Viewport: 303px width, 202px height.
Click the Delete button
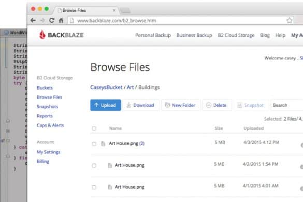pos(217,105)
